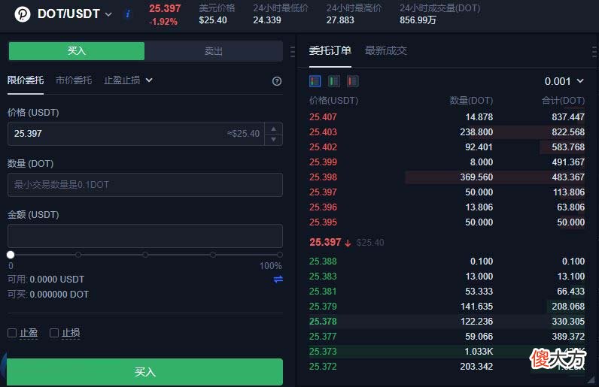Show combined buy and sell order book view
This screenshot has height=387, width=599.
[315, 81]
